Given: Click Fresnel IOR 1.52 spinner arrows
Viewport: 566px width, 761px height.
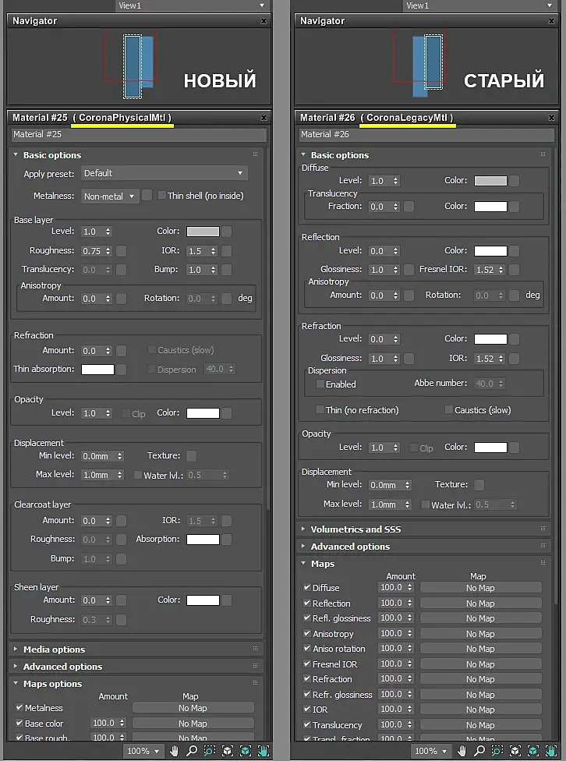Looking at the screenshot, I should point(501,269).
